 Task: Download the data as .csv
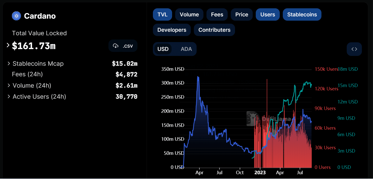[x=123, y=46]
